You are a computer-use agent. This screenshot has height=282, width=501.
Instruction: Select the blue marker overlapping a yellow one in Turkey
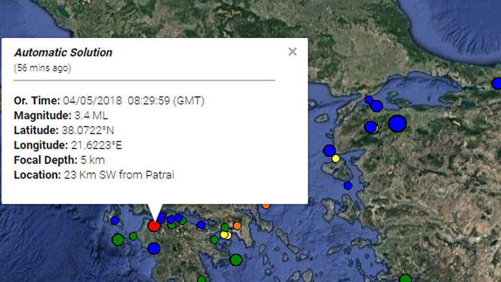371,127
